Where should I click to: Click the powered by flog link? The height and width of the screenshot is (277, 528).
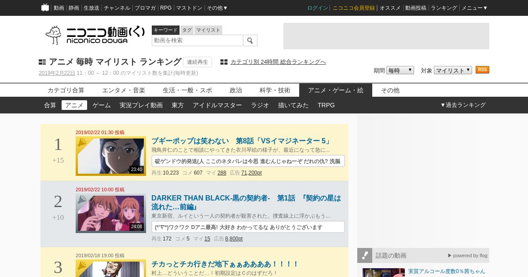[x=468, y=255]
